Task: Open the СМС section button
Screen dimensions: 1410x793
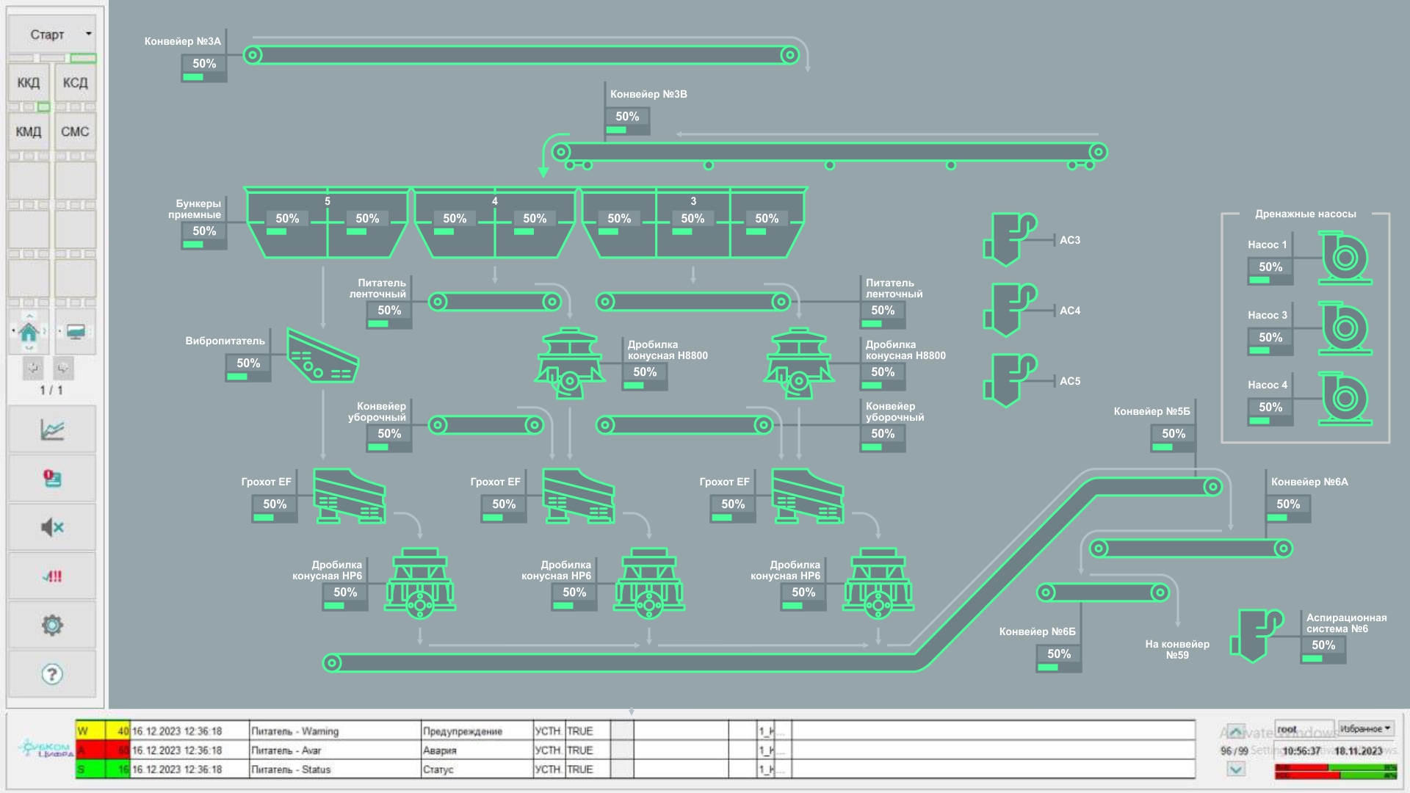Action: coord(75,132)
